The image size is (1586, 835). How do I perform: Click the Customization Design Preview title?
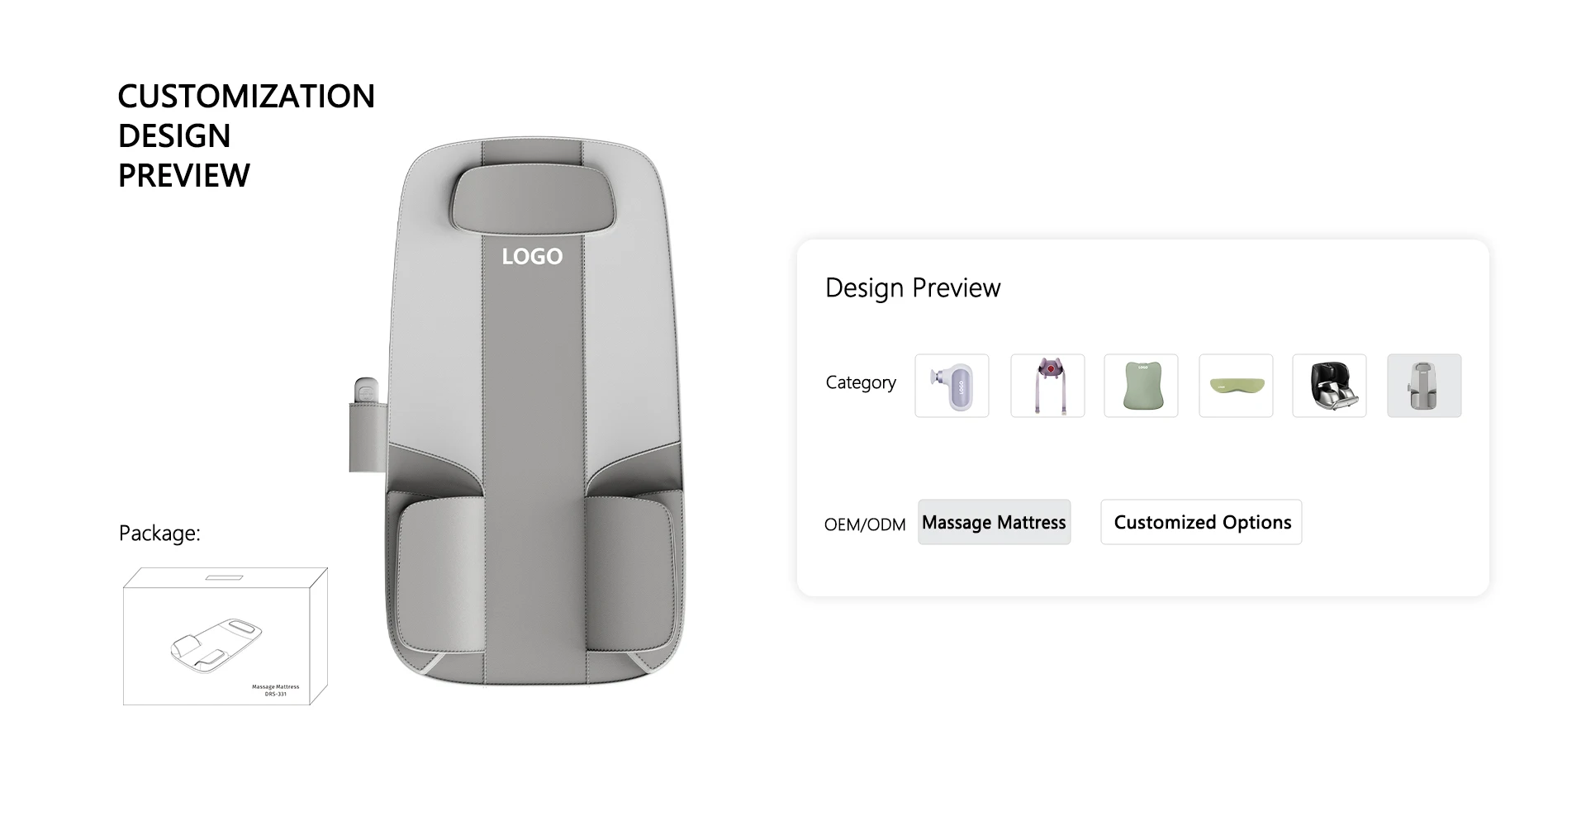[246, 135]
